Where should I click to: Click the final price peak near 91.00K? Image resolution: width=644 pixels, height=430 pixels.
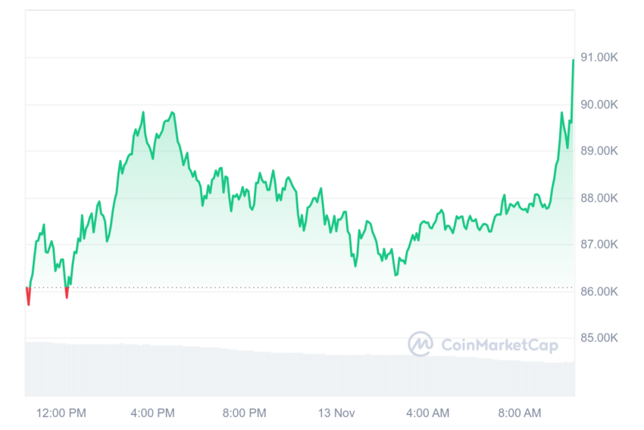[573, 61]
